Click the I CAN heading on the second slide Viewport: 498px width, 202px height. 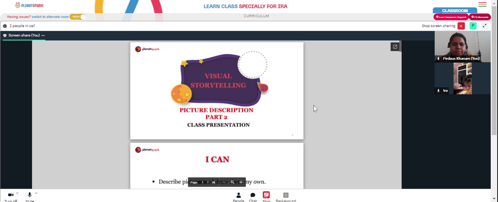point(217,160)
